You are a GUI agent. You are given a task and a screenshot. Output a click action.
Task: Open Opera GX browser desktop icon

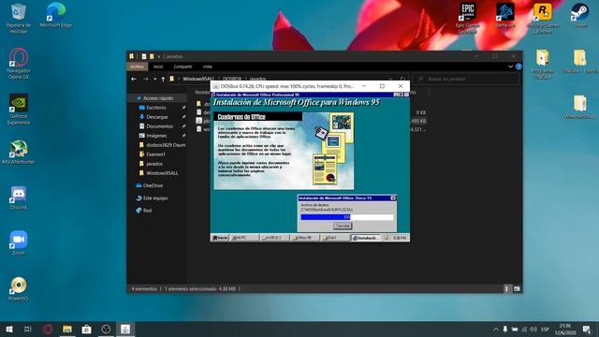pyautogui.click(x=19, y=64)
